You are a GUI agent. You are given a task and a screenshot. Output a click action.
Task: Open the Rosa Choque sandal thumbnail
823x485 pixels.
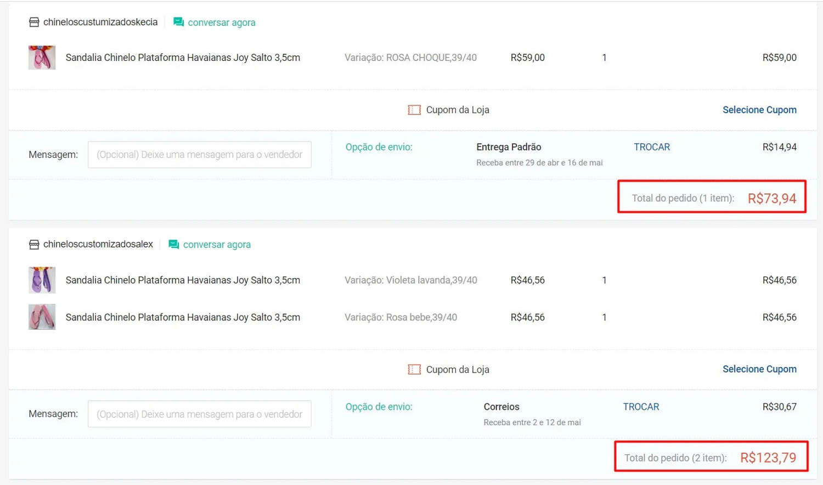42,58
